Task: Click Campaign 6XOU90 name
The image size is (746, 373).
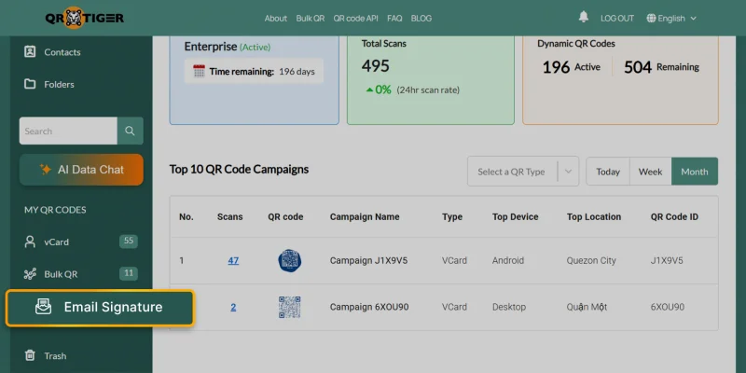Action: pos(369,308)
